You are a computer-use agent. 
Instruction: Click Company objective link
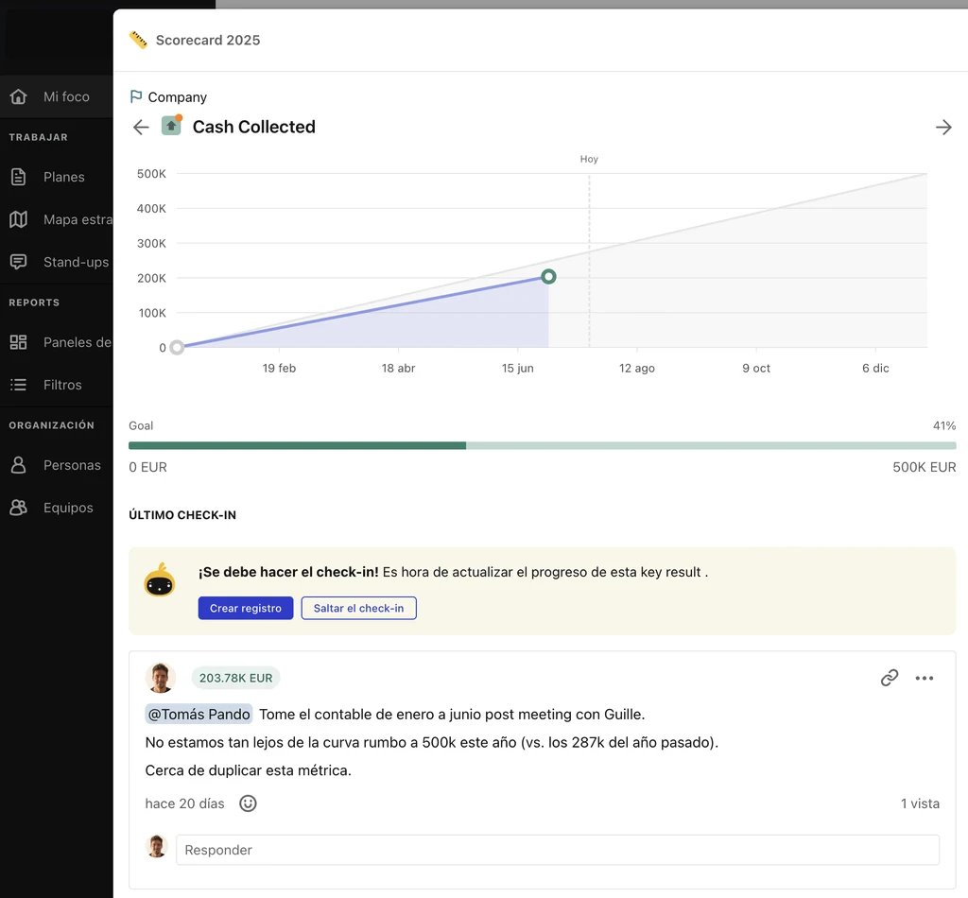click(177, 97)
